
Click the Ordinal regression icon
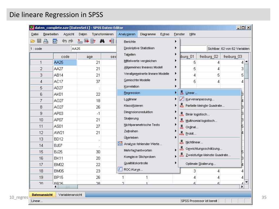(182, 127)
